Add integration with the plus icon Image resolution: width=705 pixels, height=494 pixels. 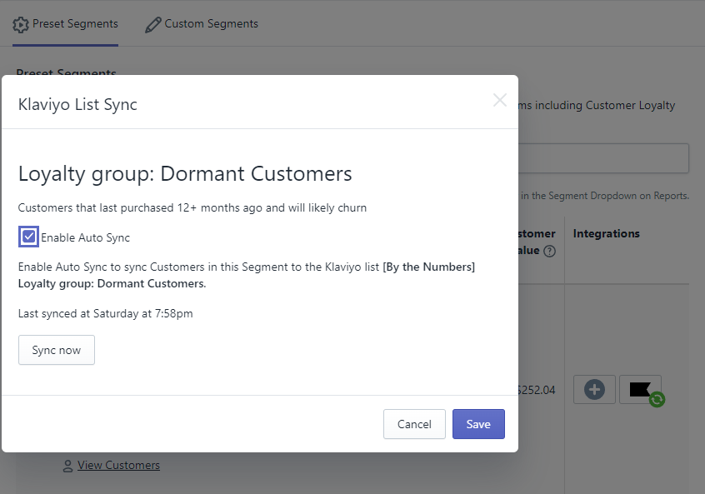pyautogui.click(x=594, y=389)
